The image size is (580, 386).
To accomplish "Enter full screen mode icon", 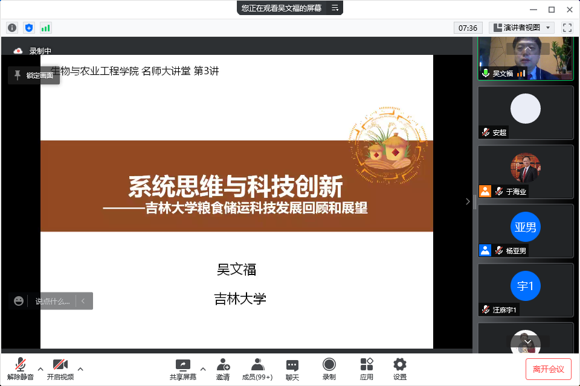I will 567,28.
